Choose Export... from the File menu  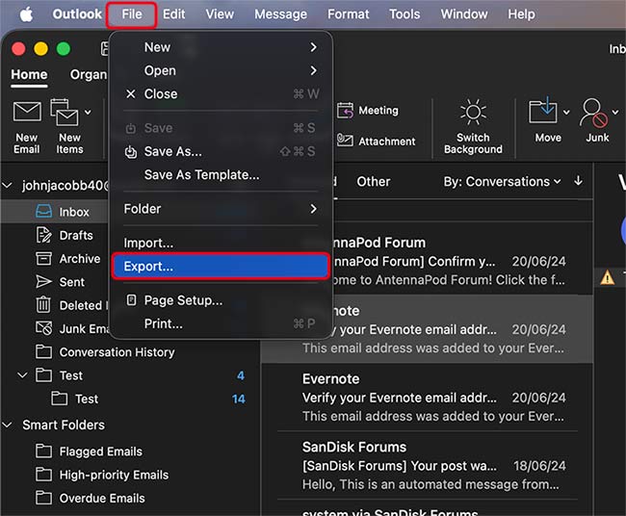click(x=221, y=266)
